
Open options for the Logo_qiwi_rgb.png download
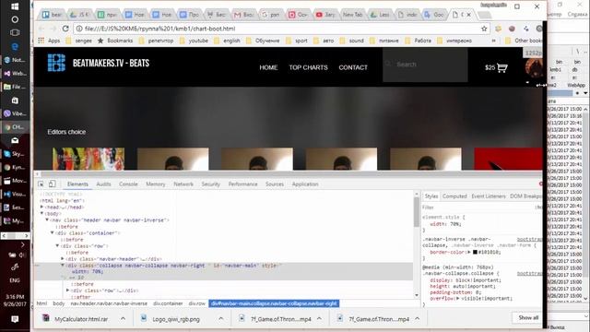(221, 319)
